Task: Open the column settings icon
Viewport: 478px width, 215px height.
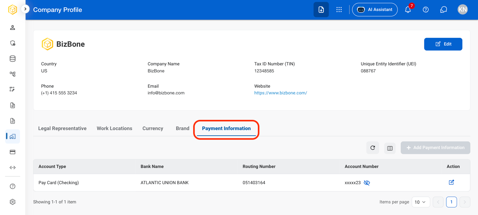Action: click(x=390, y=148)
